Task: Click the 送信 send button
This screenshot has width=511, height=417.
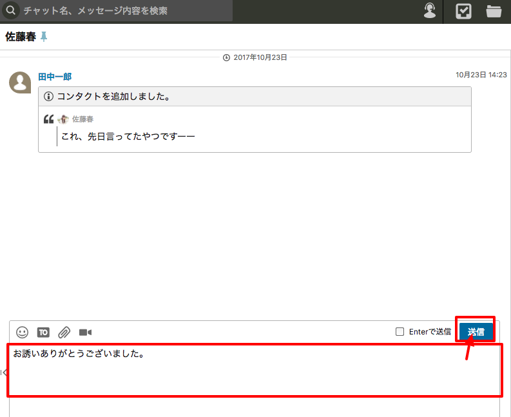Action: click(476, 331)
